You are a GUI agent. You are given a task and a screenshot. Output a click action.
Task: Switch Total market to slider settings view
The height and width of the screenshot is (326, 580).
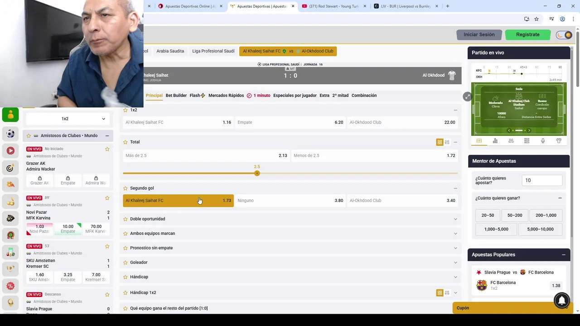tap(447, 142)
